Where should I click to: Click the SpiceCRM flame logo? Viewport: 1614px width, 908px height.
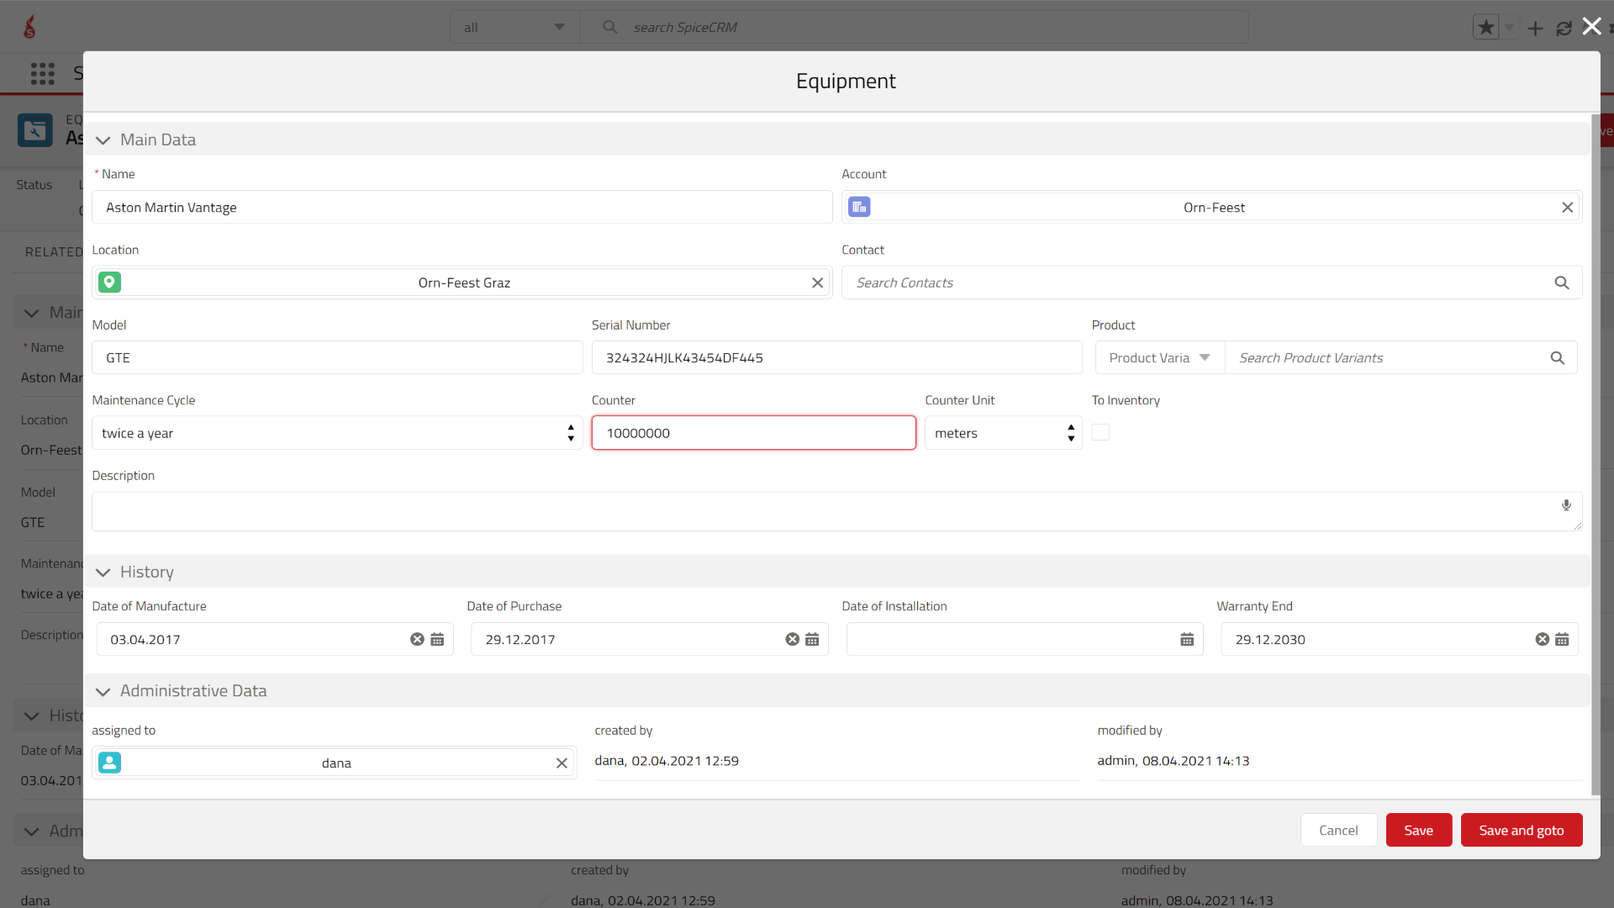(29, 28)
